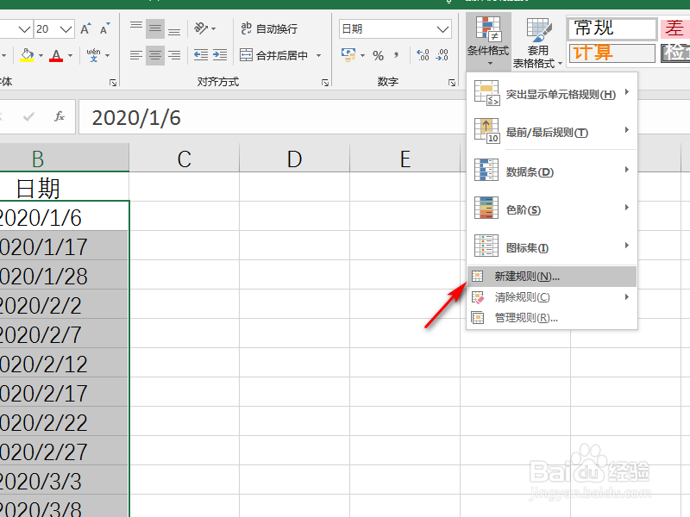This screenshot has height=517, width=690.
Task: Choose 数据条(D) data bars option
Action: (x=552, y=171)
